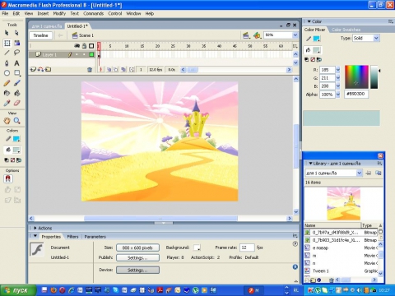Click the Scene 1 label
The image size is (395, 296).
[86, 35]
